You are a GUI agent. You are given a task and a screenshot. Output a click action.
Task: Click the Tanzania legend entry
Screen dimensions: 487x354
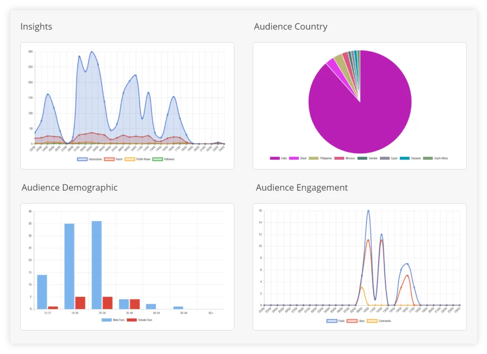coord(410,158)
